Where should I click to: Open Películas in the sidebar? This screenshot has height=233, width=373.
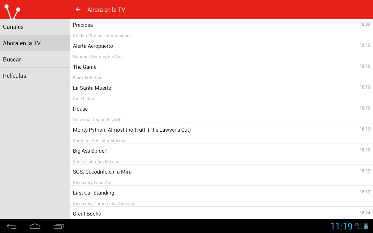pyautogui.click(x=35, y=76)
